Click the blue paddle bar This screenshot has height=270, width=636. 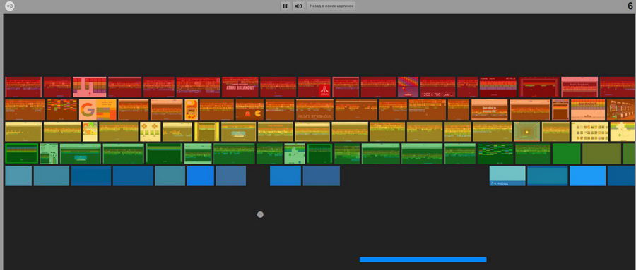(423, 259)
